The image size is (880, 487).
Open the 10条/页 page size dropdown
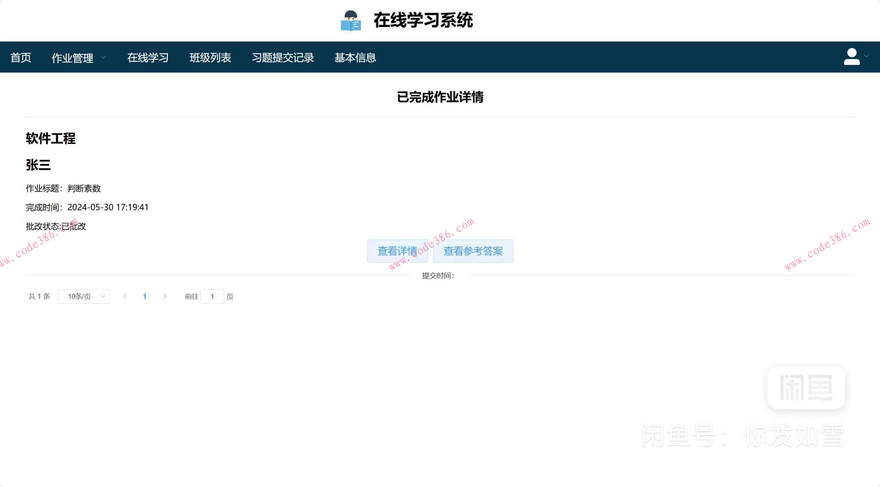83,296
